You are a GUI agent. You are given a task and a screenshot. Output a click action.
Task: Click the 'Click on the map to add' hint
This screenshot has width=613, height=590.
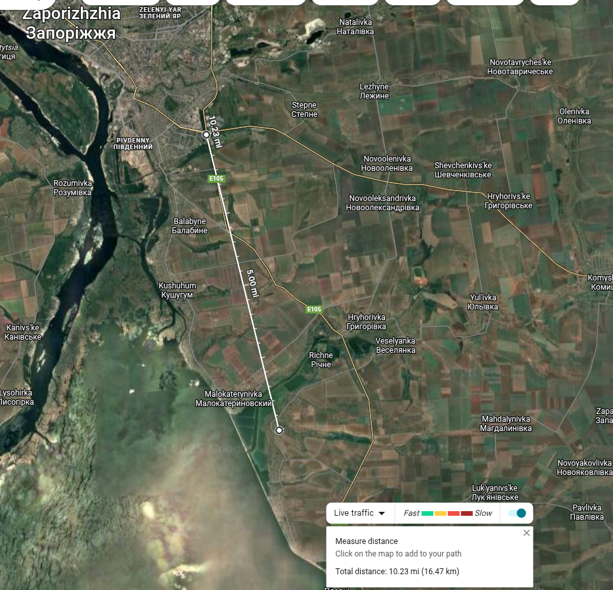[x=398, y=554]
